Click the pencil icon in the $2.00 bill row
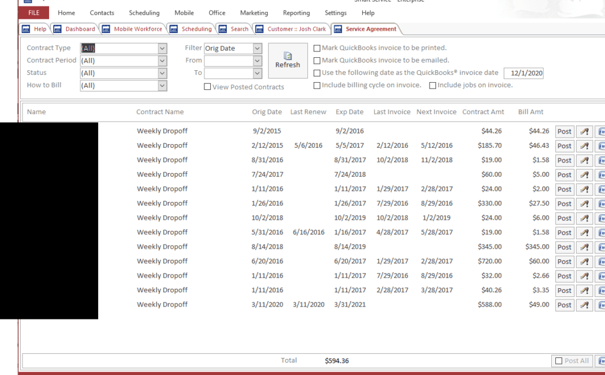 [584, 190]
